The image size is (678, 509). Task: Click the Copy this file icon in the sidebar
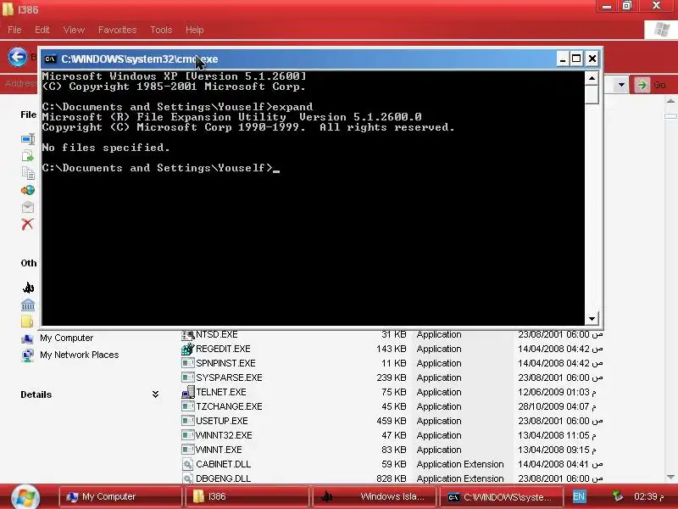click(28, 173)
